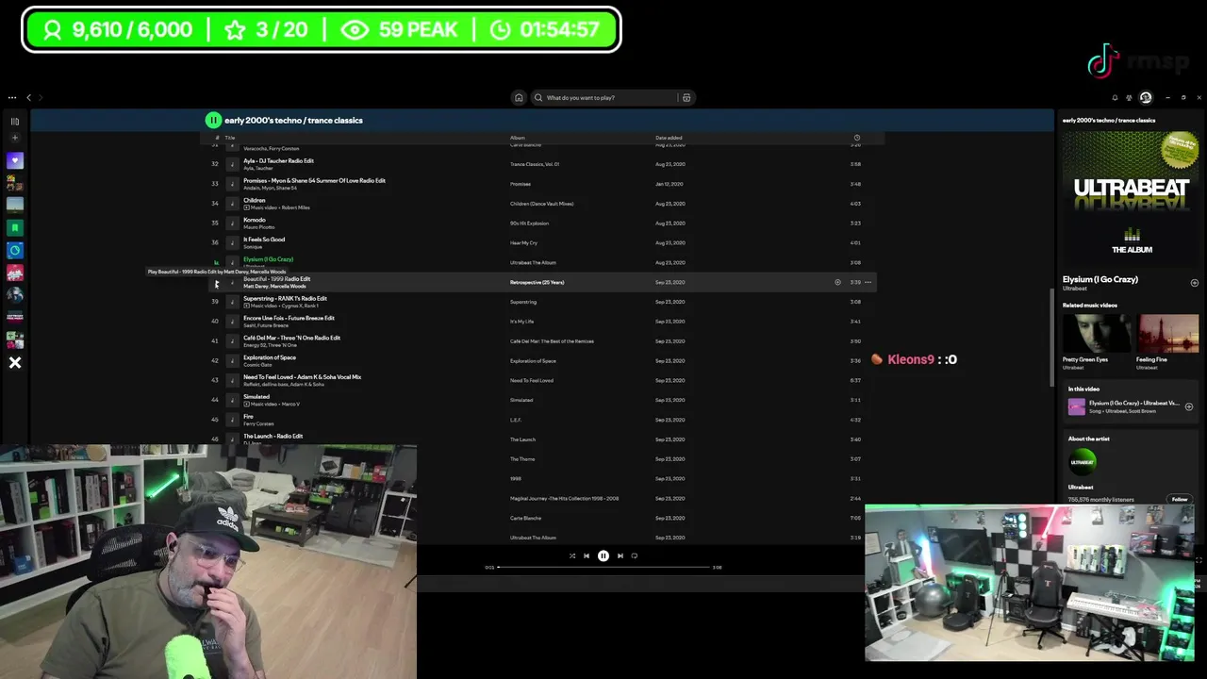Open the Browse icon beside the search field
This screenshot has width=1207, height=679.
point(686,97)
